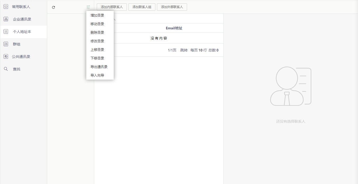The width and height of the screenshot is (358, 184).
Task: Click the Email地址 column header
Action: [x=174, y=28]
